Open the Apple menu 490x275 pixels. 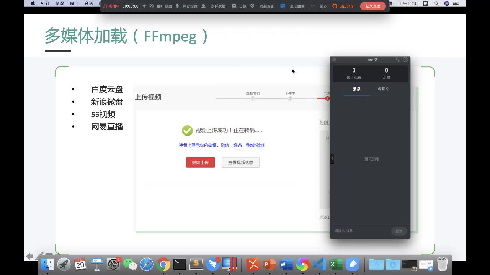pyautogui.click(x=33, y=3)
